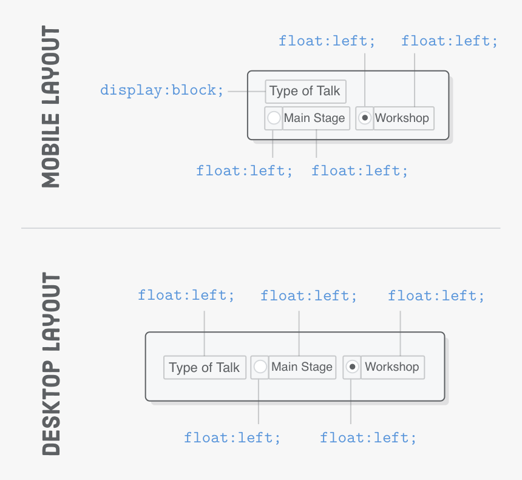Click float:left; annotation above mobile Workshop label
Viewport: 522px width, 480px height.
click(449, 41)
